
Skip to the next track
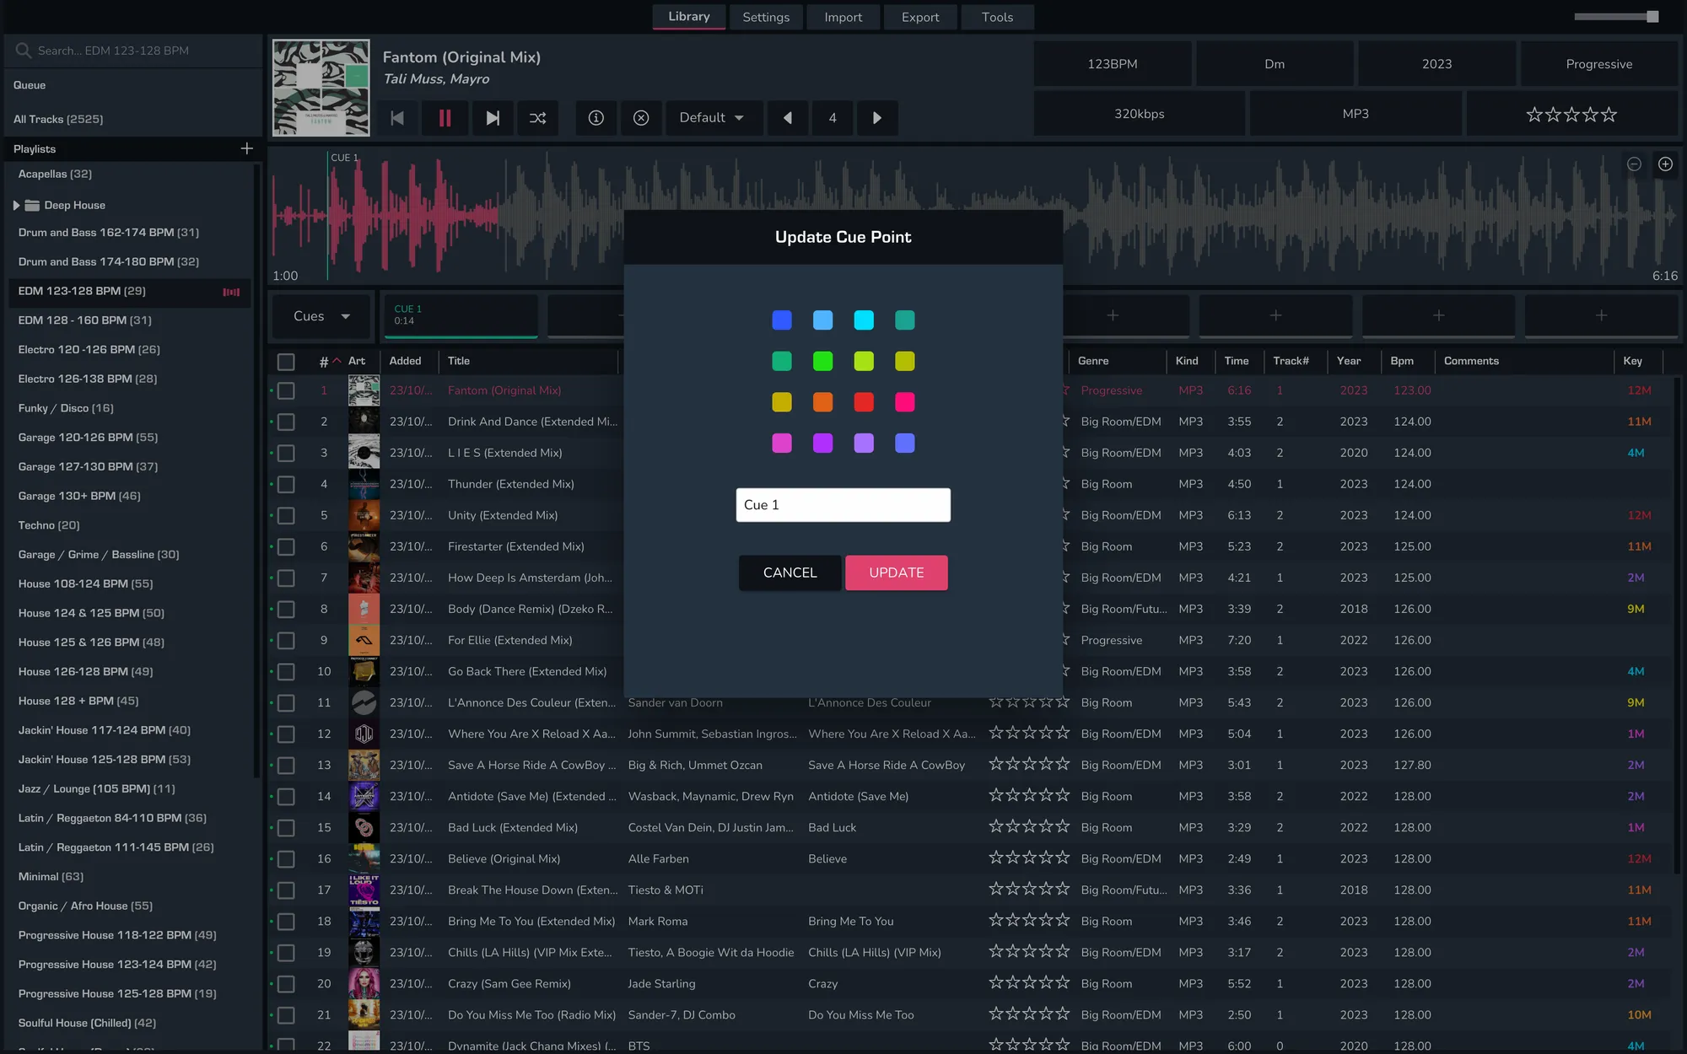tap(493, 118)
